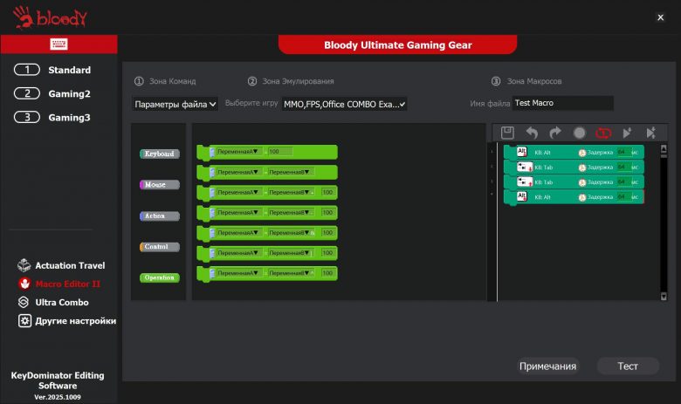Toggle the red loop playback mode icon
This screenshot has height=404, width=681.
(603, 133)
